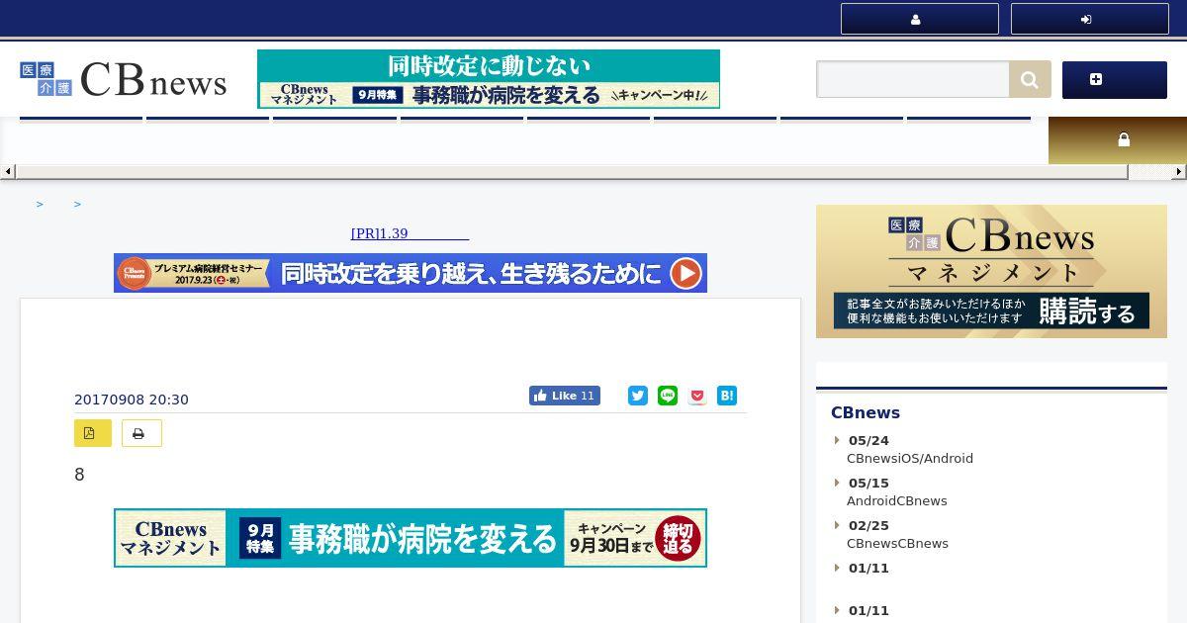Image resolution: width=1187 pixels, height=623 pixels.
Task: Expand the 02/25 news entry arrow
Action: point(837,525)
